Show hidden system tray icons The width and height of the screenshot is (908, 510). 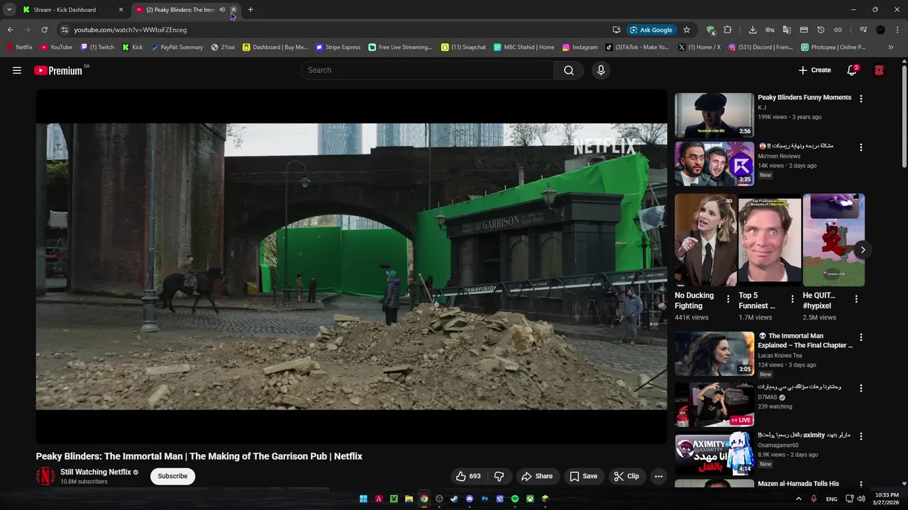click(799, 499)
